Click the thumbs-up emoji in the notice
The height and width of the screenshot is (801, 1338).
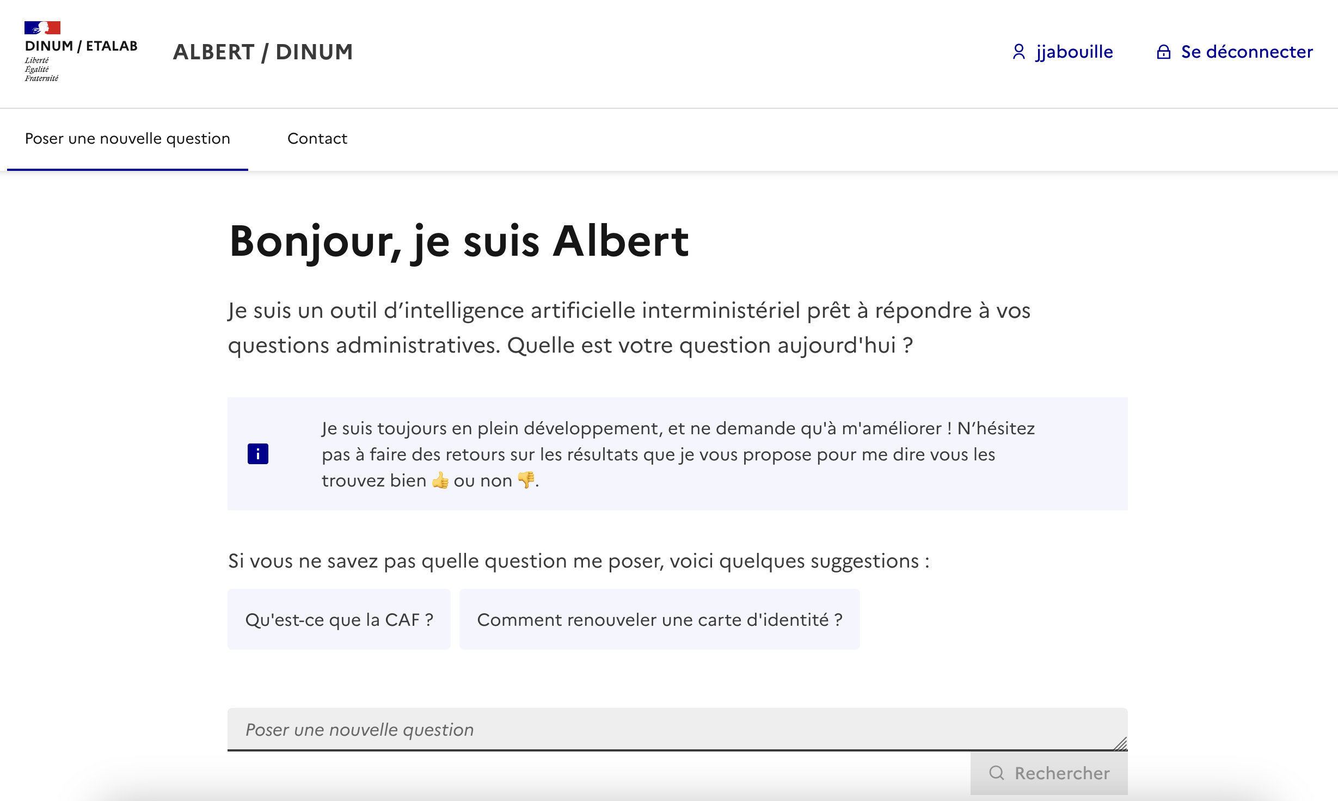pos(440,480)
